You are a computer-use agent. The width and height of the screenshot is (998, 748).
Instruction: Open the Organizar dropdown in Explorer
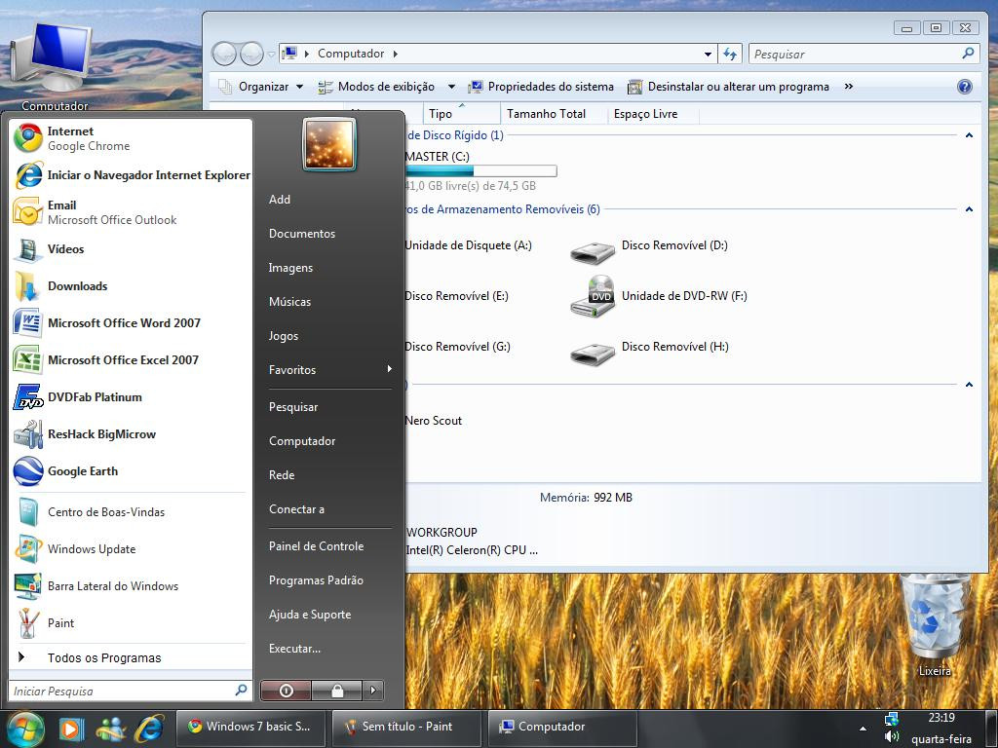click(261, 87)
